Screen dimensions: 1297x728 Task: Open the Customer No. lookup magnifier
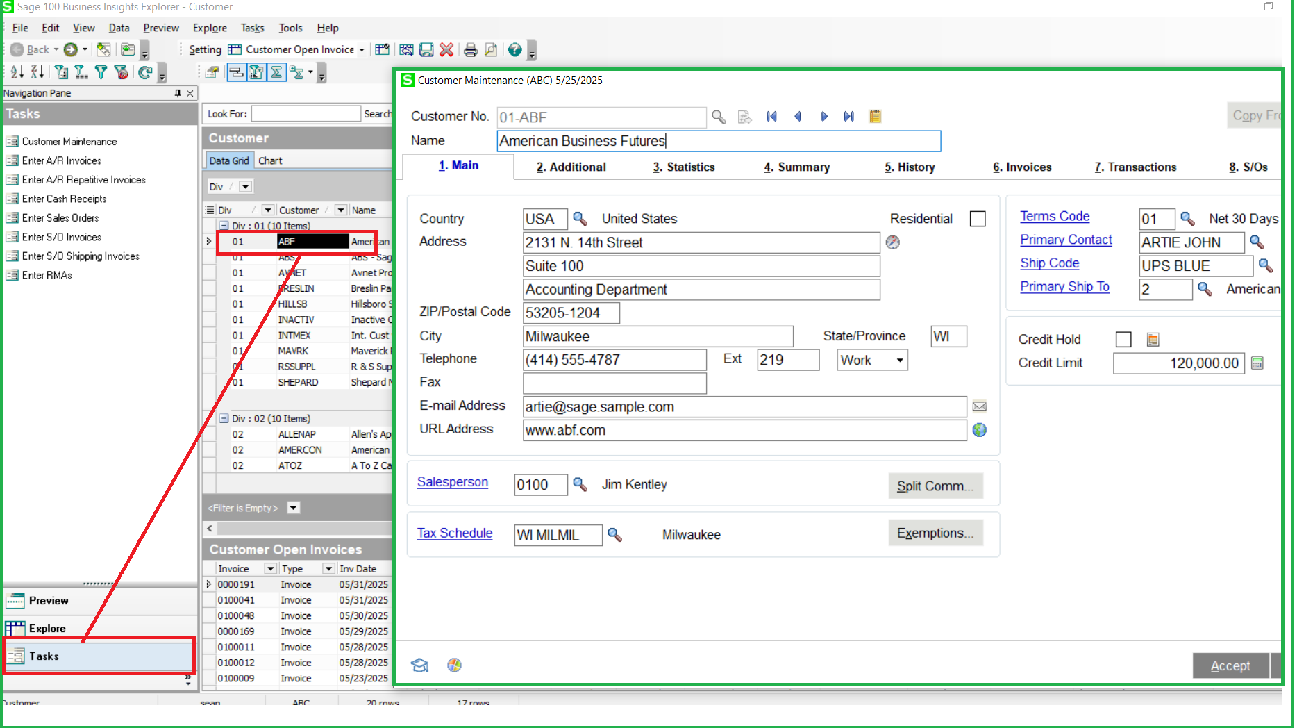(719, 117)
